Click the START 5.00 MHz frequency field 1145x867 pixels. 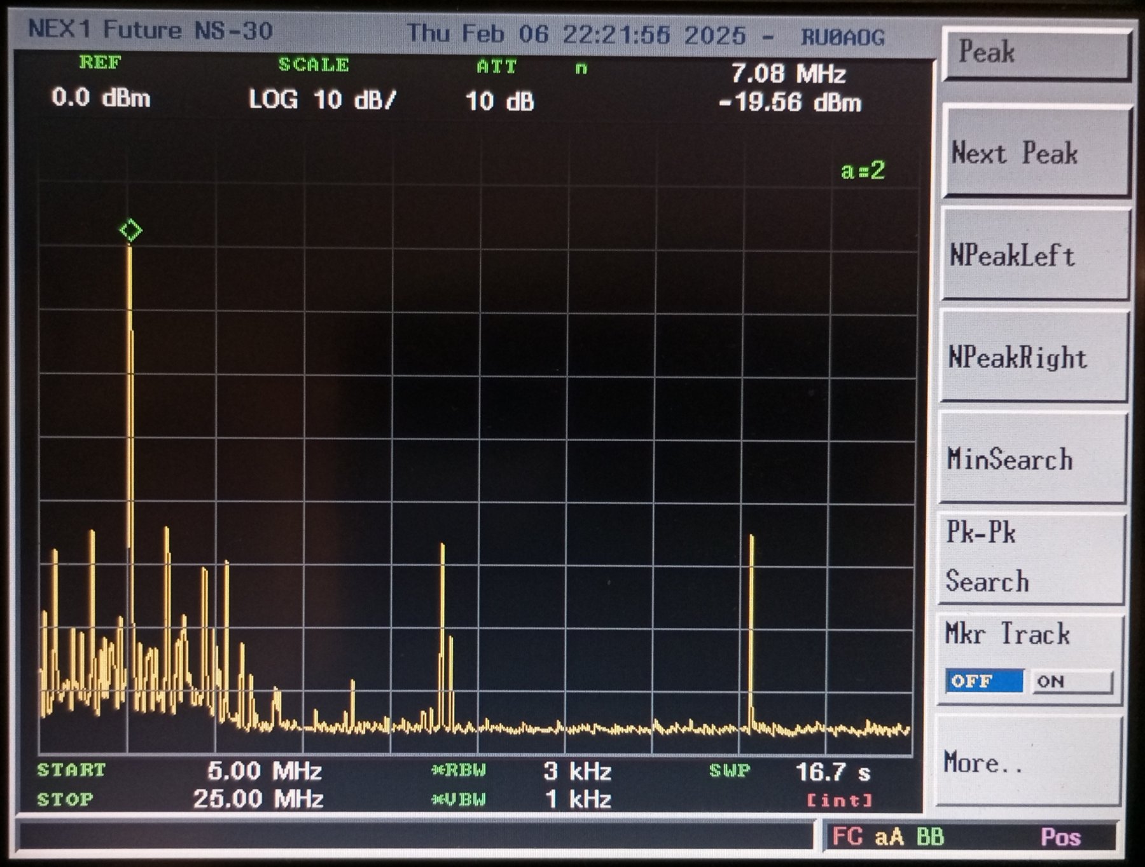click(x=264, y=770)
